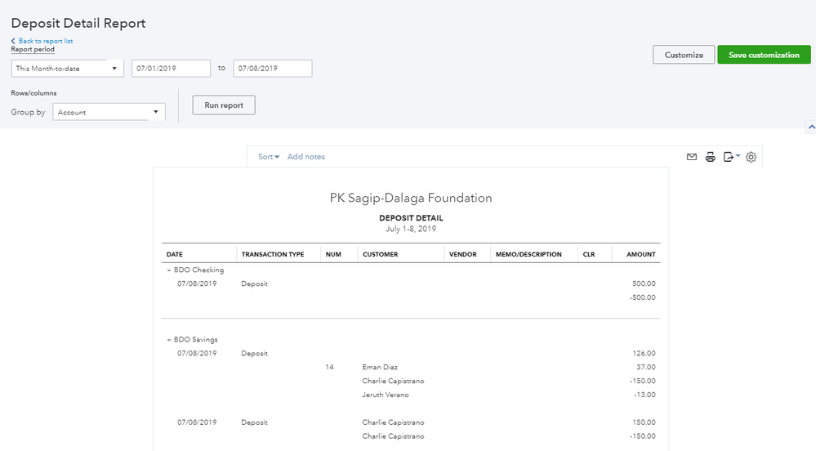This screenshot has width=816, height=451.
Task: Click the Add notes link
Action: pos(305,157)
